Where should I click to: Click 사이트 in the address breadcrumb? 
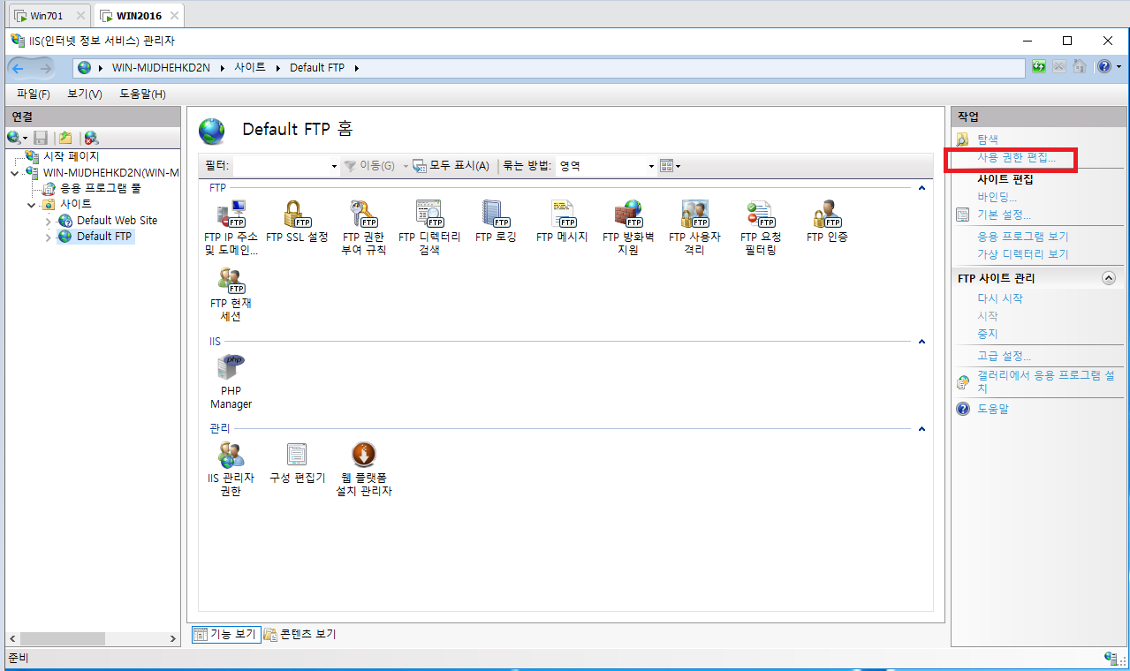pos(250,68)
